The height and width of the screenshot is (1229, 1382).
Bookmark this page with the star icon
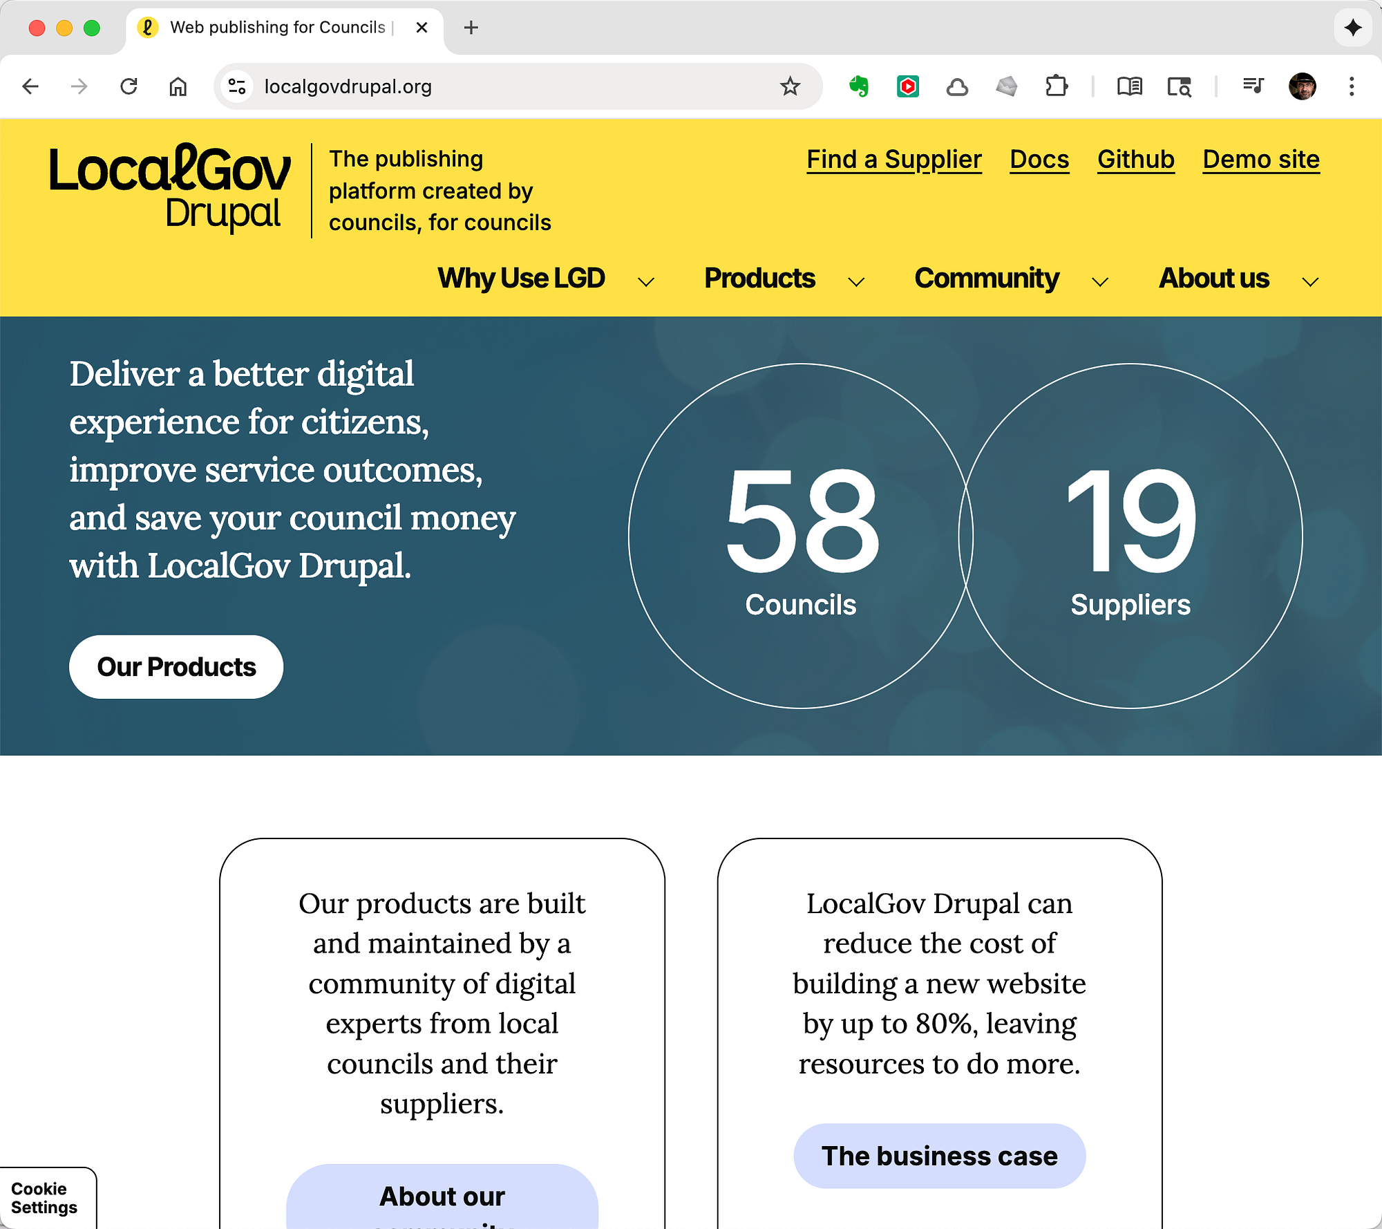[x=790, y=86]
